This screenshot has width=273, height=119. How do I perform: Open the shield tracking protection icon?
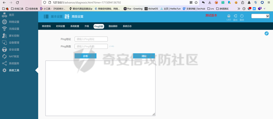pos(45,3)
